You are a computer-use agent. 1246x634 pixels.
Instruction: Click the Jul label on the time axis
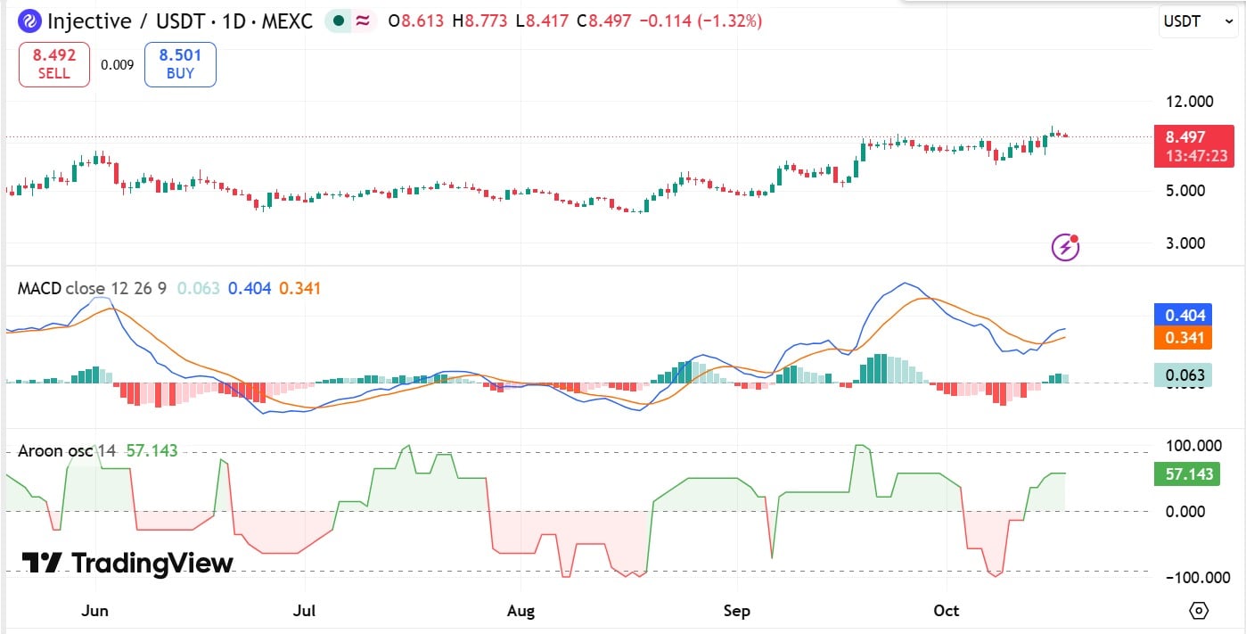tap(305, 611)
